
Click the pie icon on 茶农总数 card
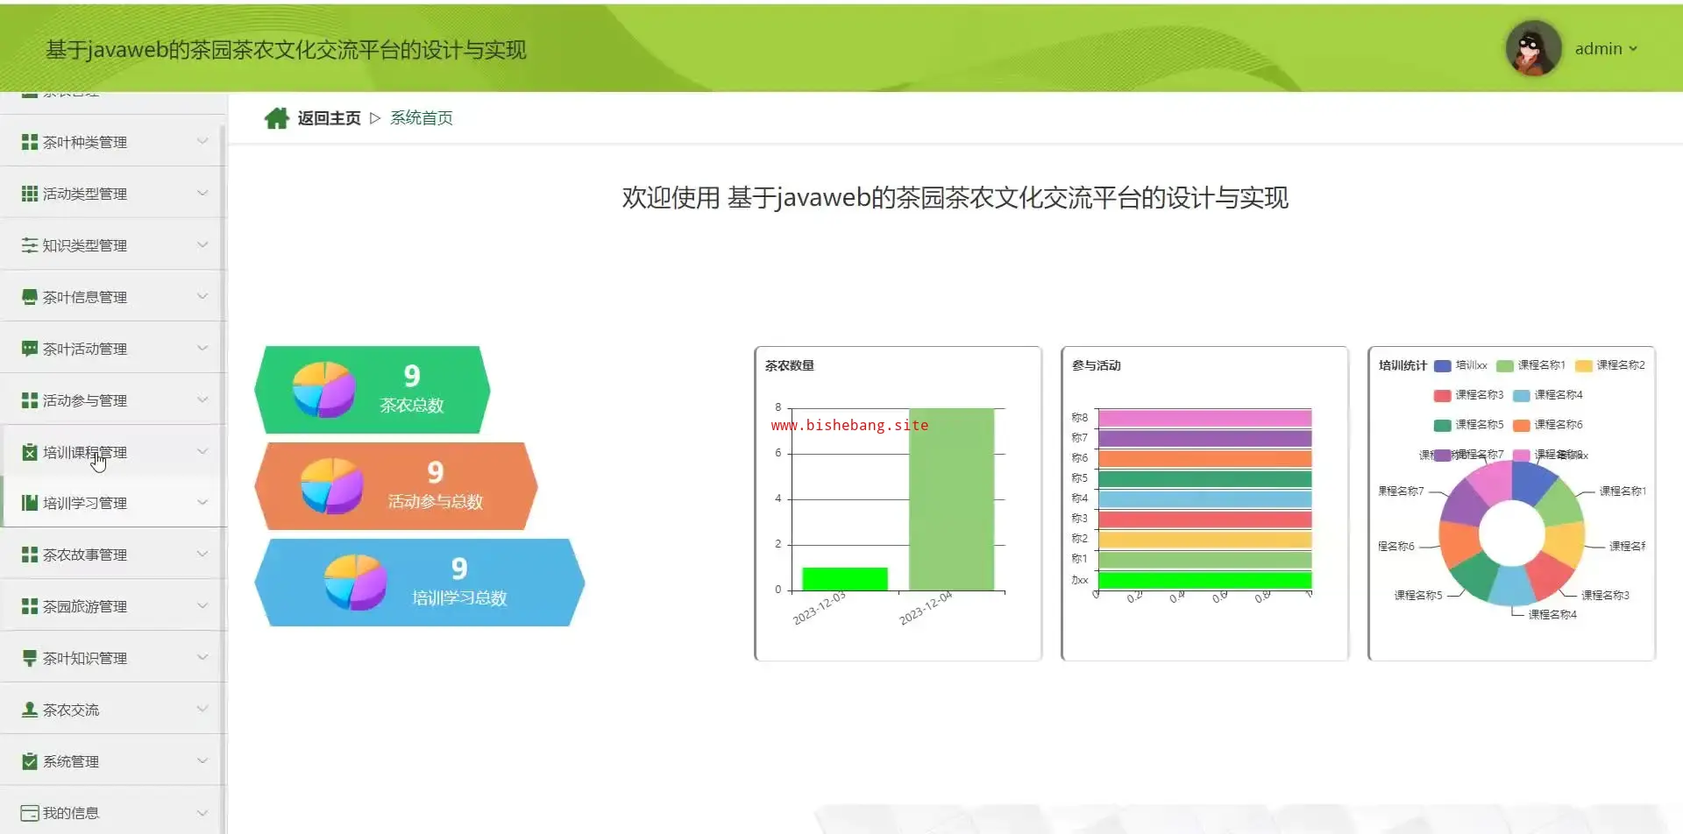coord(323,389)
